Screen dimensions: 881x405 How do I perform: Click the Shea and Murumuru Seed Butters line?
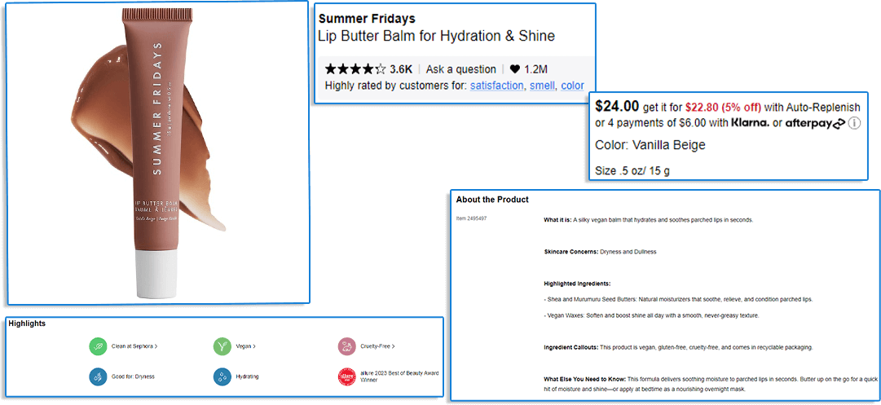tap(678, 299)
